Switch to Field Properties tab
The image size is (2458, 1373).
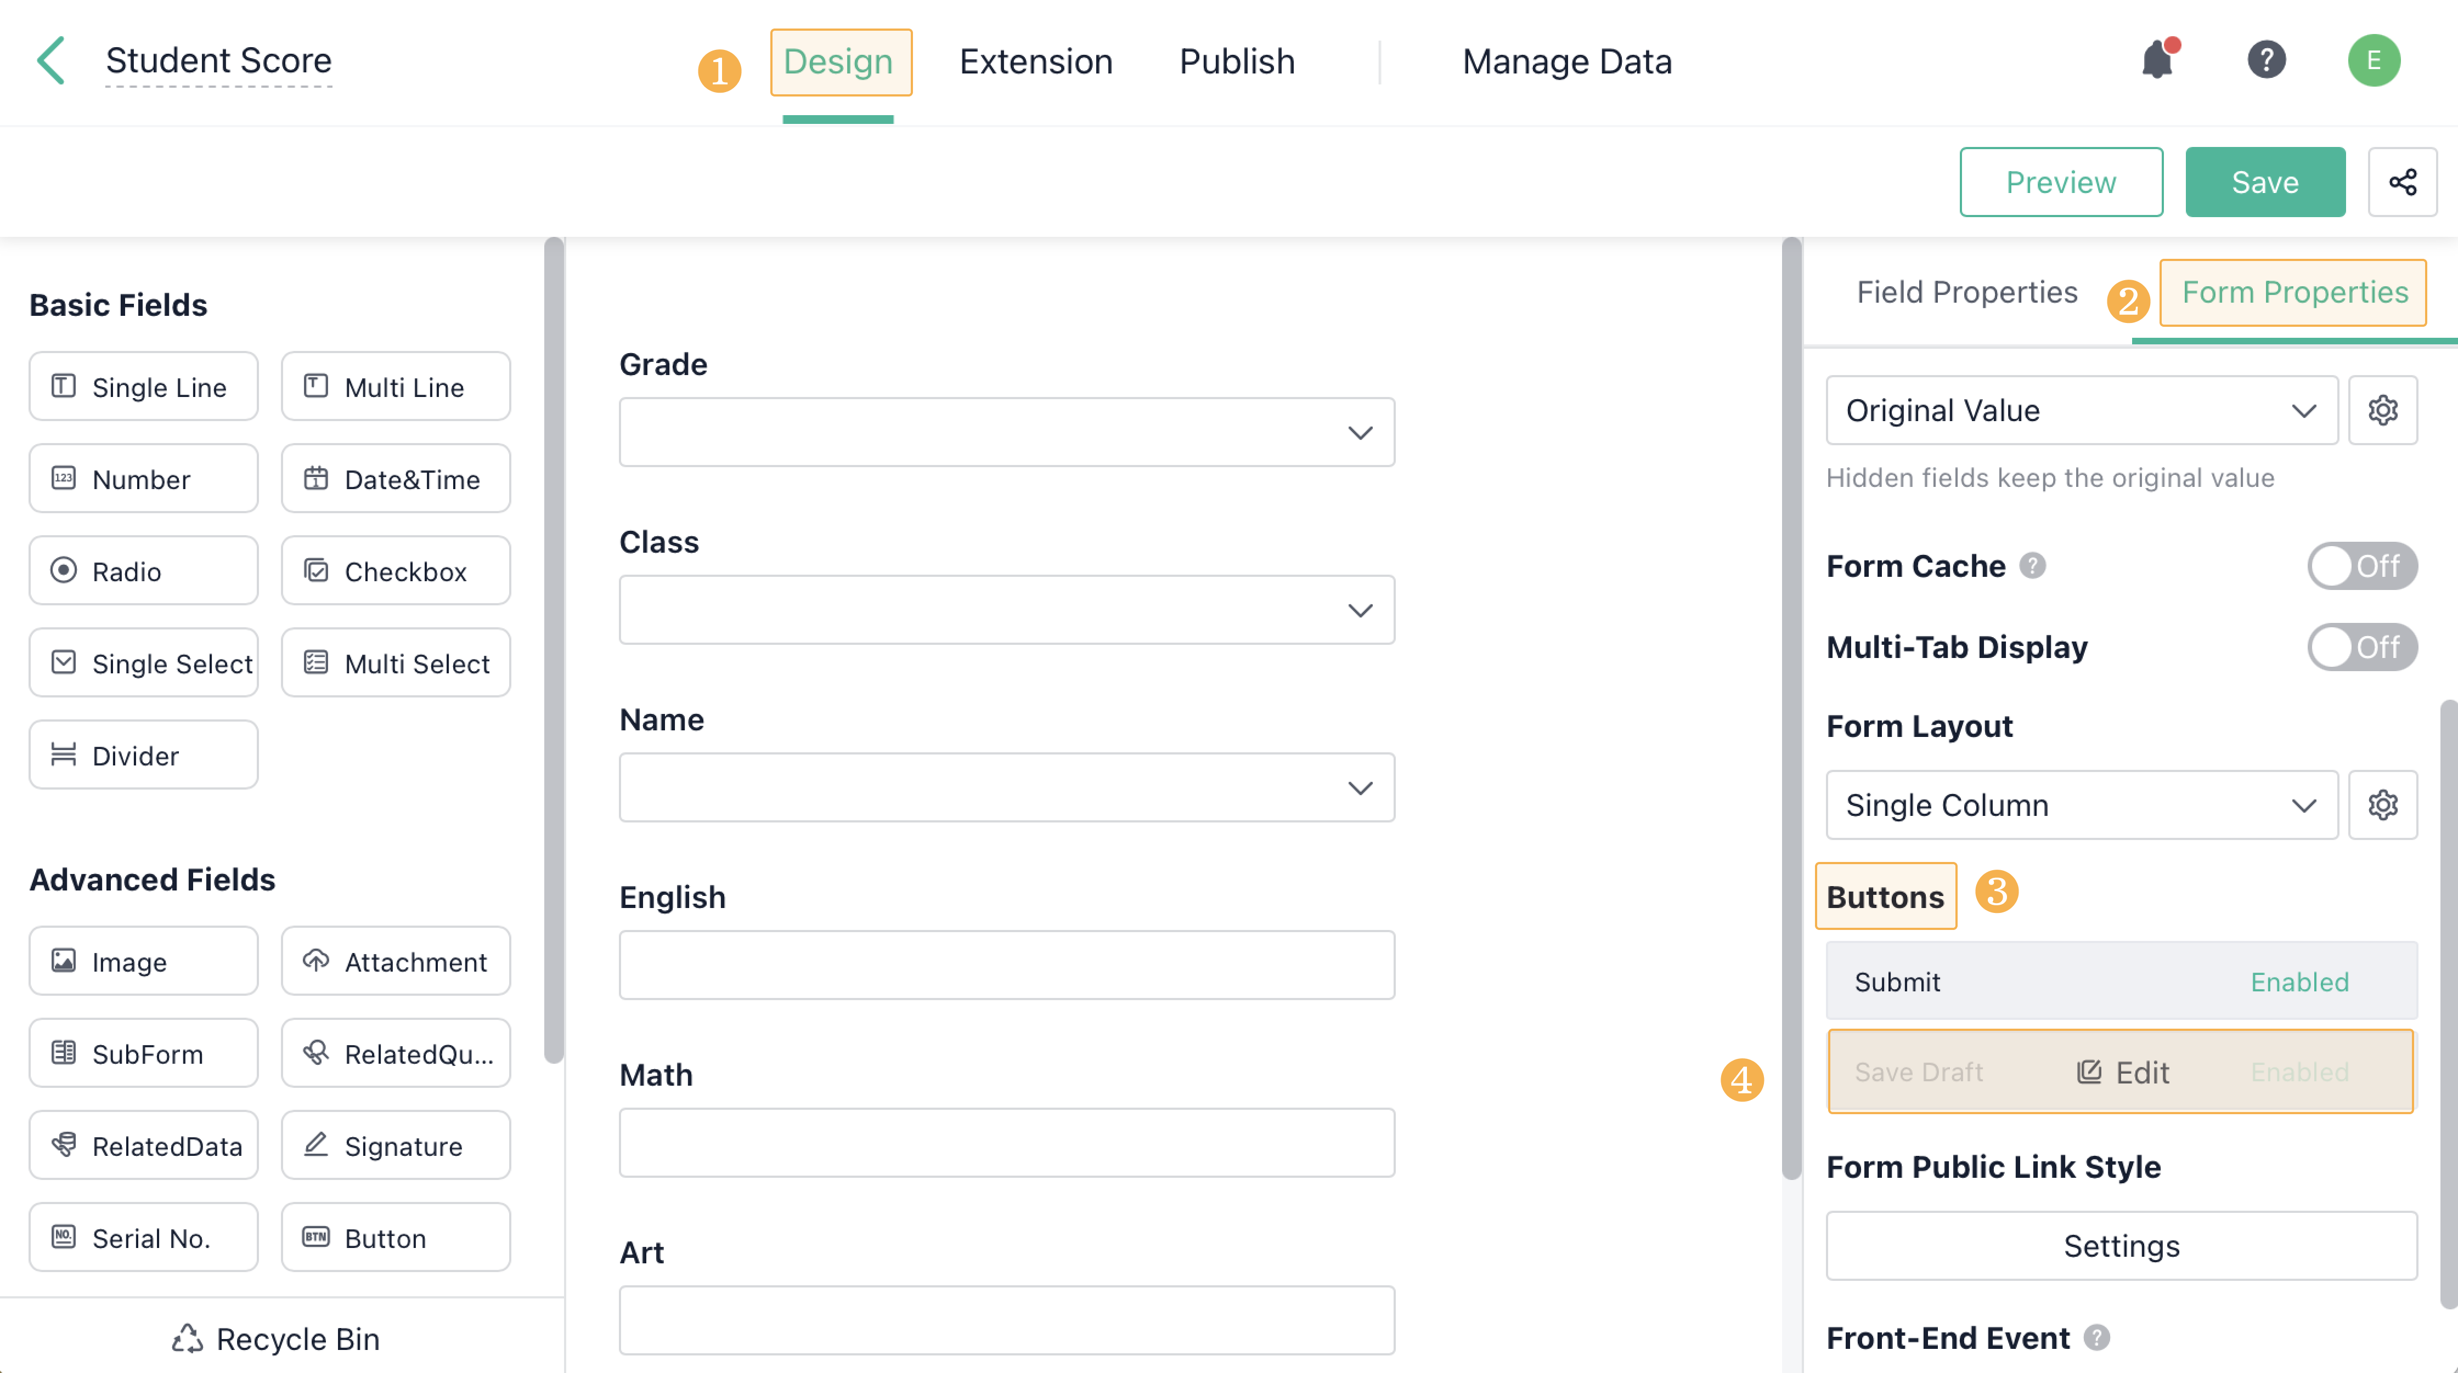pos(1966,292)
